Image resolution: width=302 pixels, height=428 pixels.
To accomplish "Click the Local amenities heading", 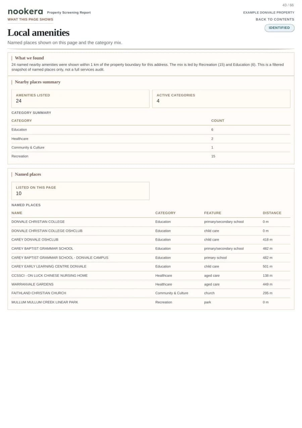I will pos(38,33).
